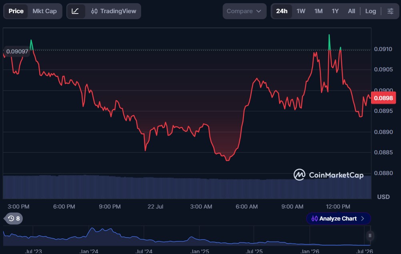Click the 0.0905 axis value
401x254 pixels.
pos(383,69)
